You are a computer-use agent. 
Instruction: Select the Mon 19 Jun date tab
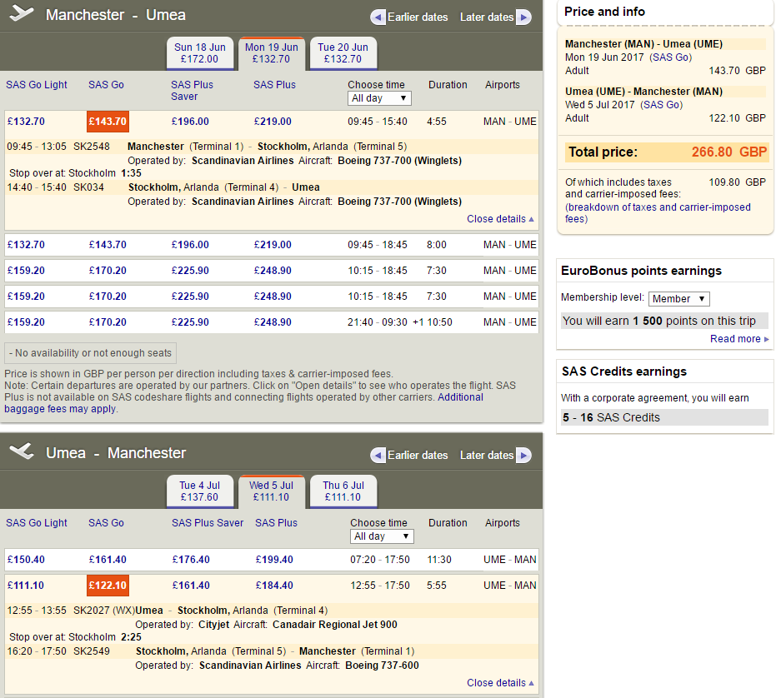[x=272, y=53]
